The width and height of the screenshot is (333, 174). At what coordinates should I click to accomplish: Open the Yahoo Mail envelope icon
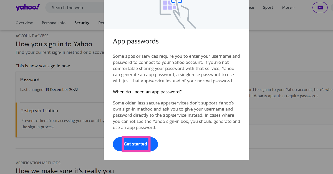(320, 7)
